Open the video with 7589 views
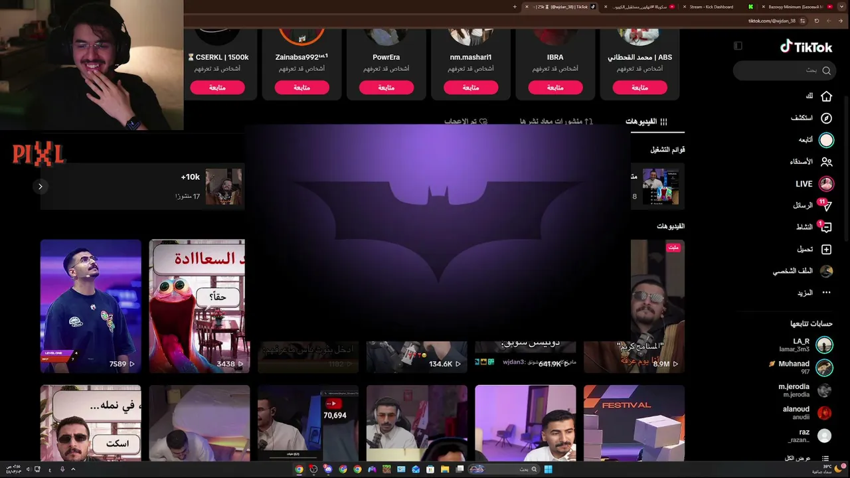The height and width of the screenshot is (478, 850). pyautogui.click(x=91, y=306)
